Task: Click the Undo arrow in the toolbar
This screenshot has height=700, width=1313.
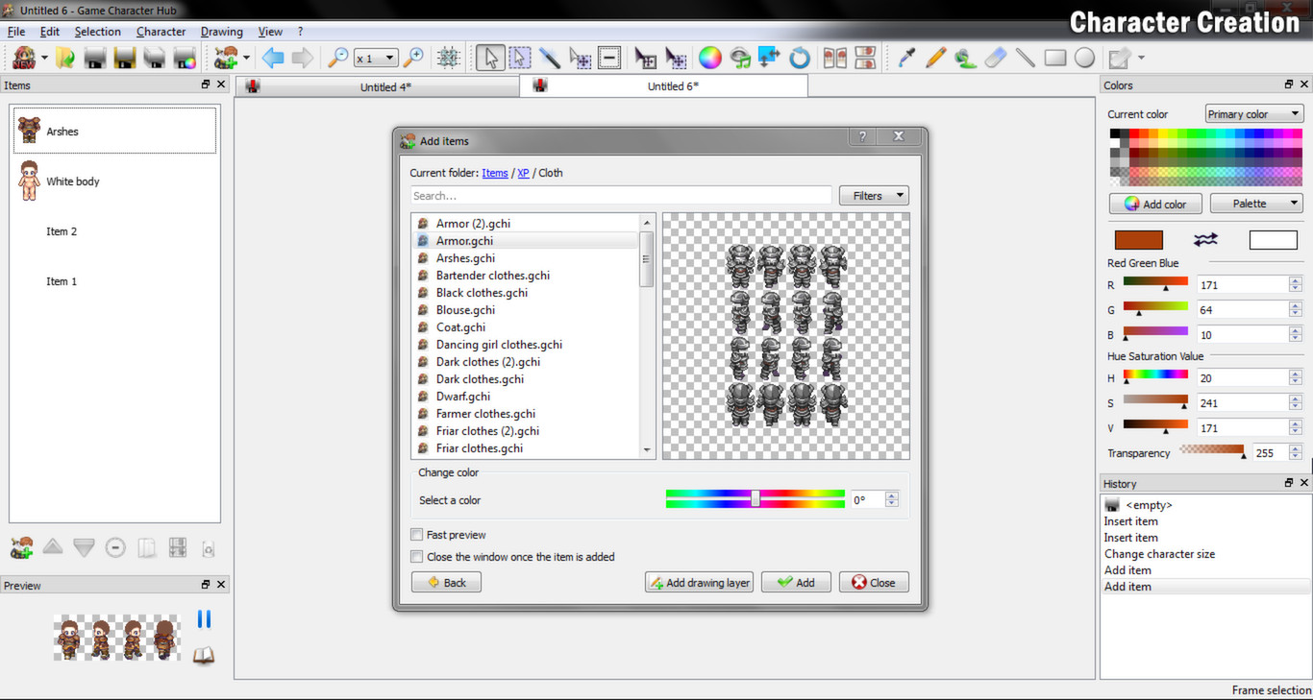Action: pyautogui.click(x=272, y=58)
